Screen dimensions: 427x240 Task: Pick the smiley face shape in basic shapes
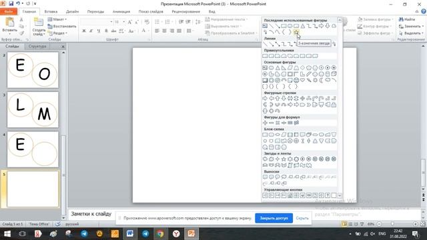click(x=296, y=80)
